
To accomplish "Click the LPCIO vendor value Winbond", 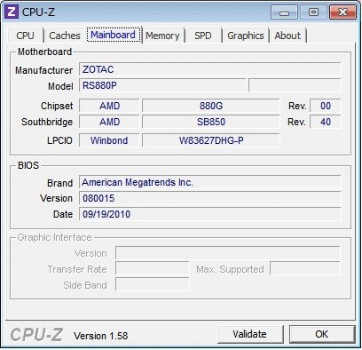I will pos(109,140).
